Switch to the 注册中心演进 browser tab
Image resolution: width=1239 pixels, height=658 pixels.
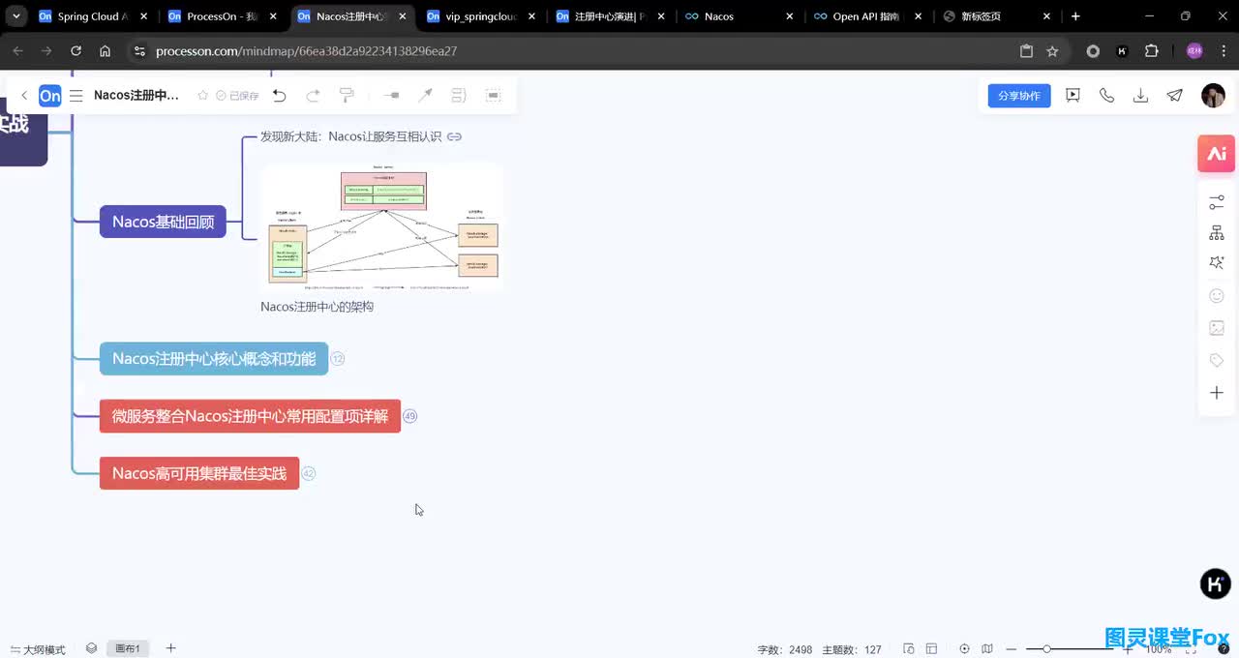pos(612,16)
